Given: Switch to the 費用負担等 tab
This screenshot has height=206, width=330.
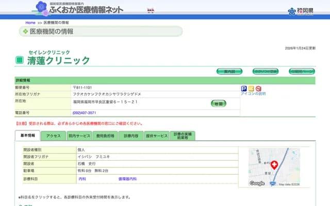Looking at the screenshot, I should [105, 136].
